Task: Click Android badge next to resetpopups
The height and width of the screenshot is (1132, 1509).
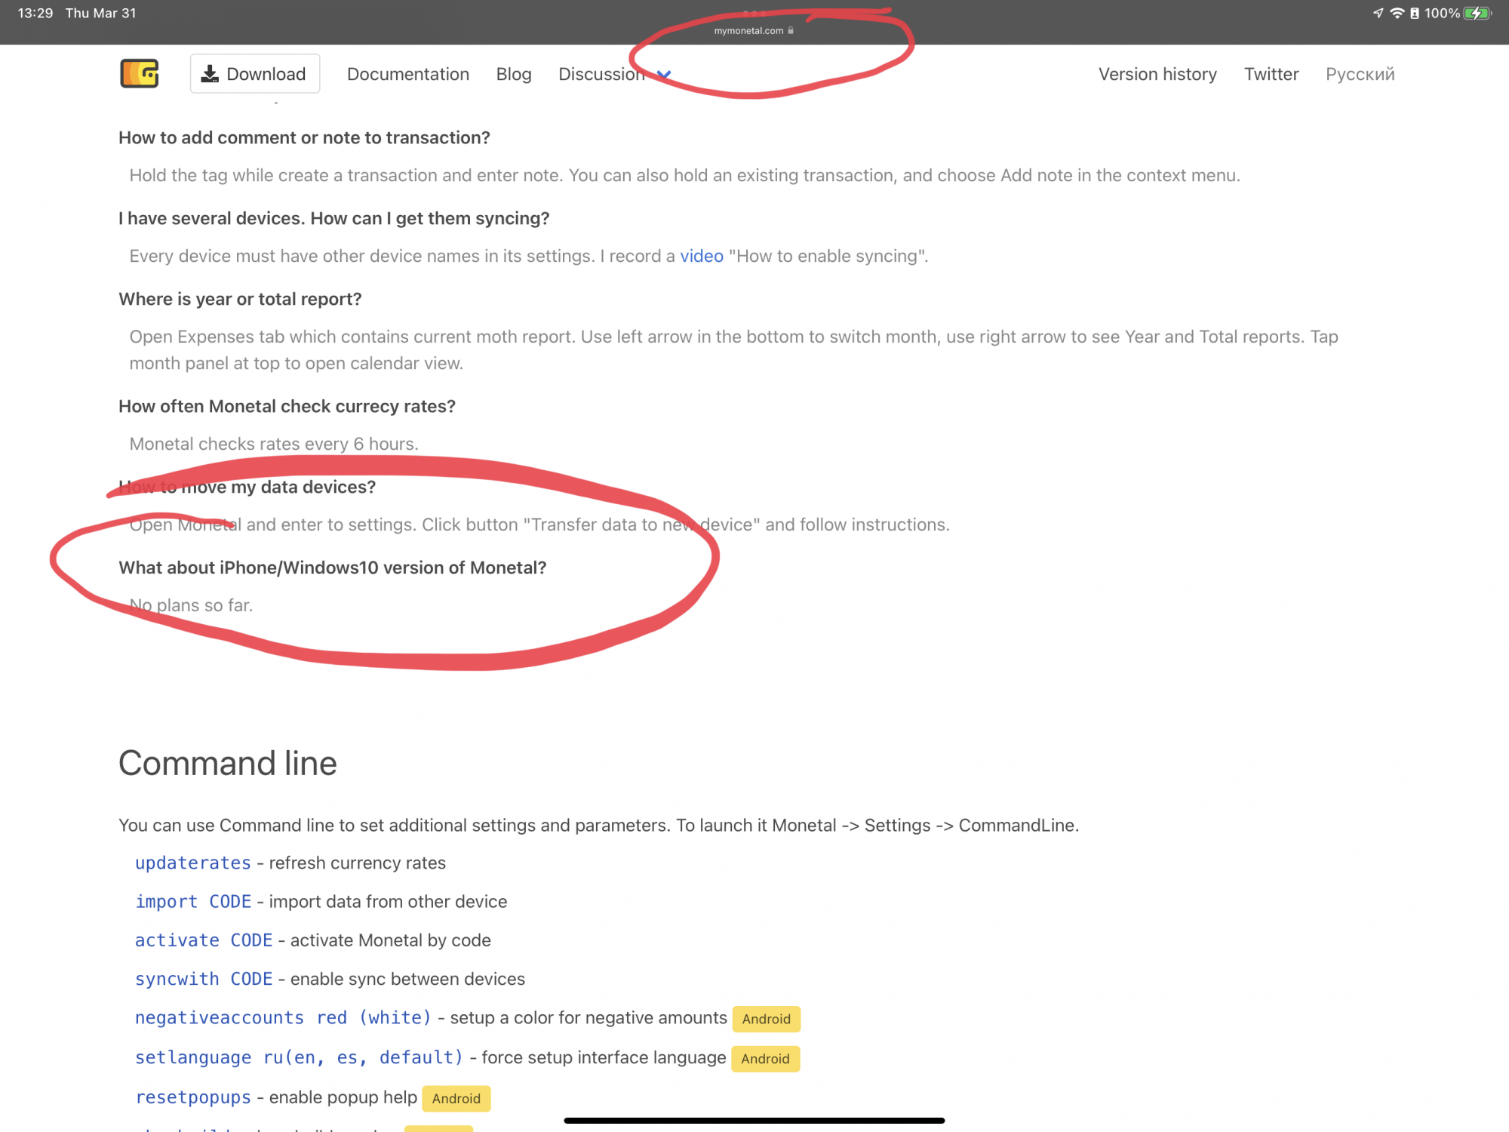Action: 456,1099
